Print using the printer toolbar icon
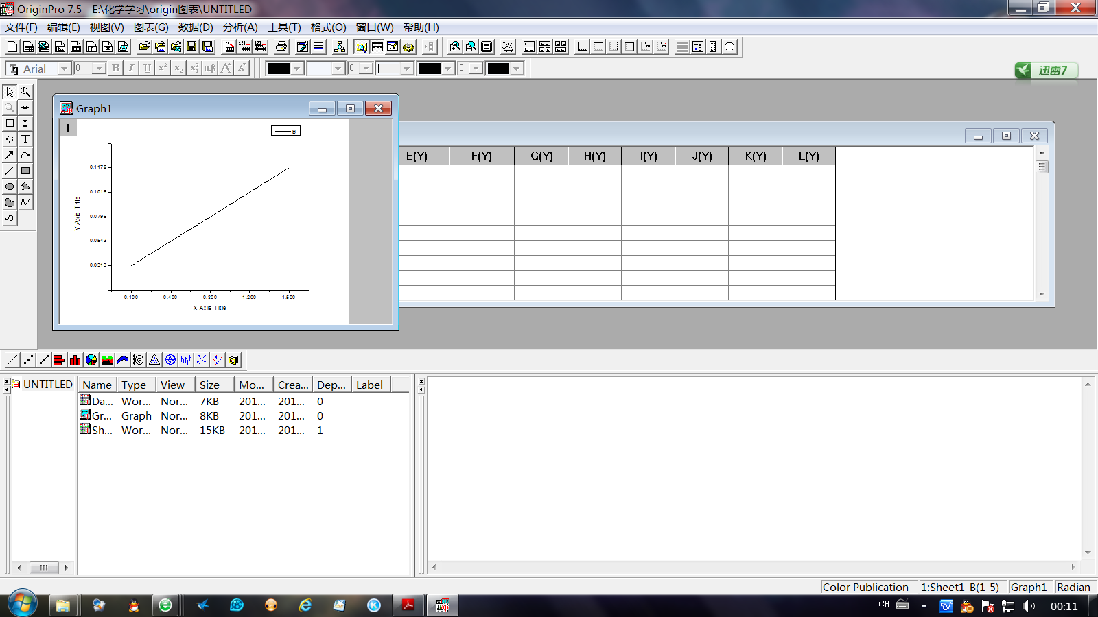 pos(281,47)
